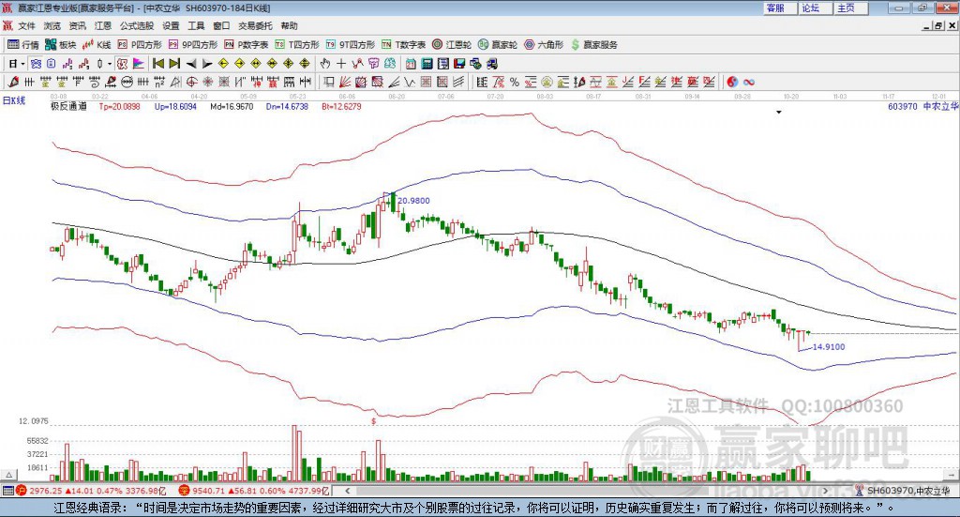Click the blue-red infinity icon
960x517 pixels.
(x=749, y=82)
